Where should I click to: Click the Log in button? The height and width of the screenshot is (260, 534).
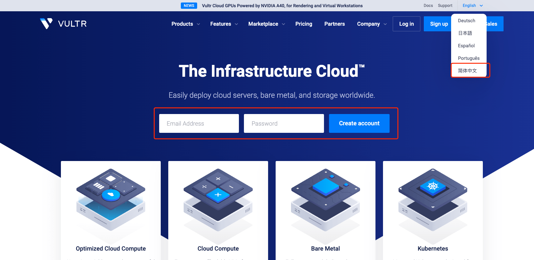tap(407, 24)
